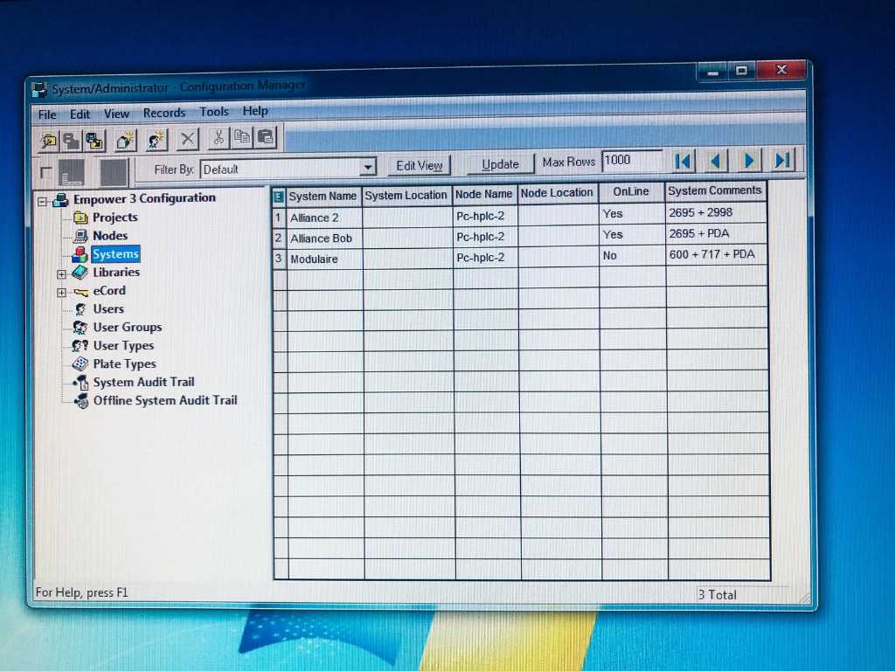Click the Offline System Audit Trail icon
The width and height of the screenshot is (895, 671).
(81, 401)
